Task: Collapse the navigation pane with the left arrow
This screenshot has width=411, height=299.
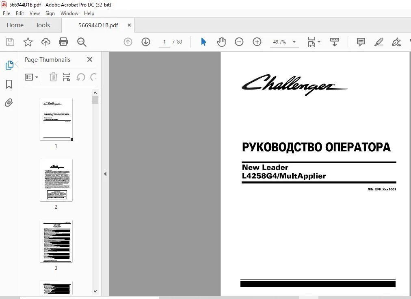Action: [x=105, y=174]
